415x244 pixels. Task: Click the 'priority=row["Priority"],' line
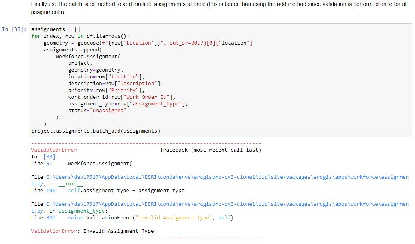click(107, 90)
